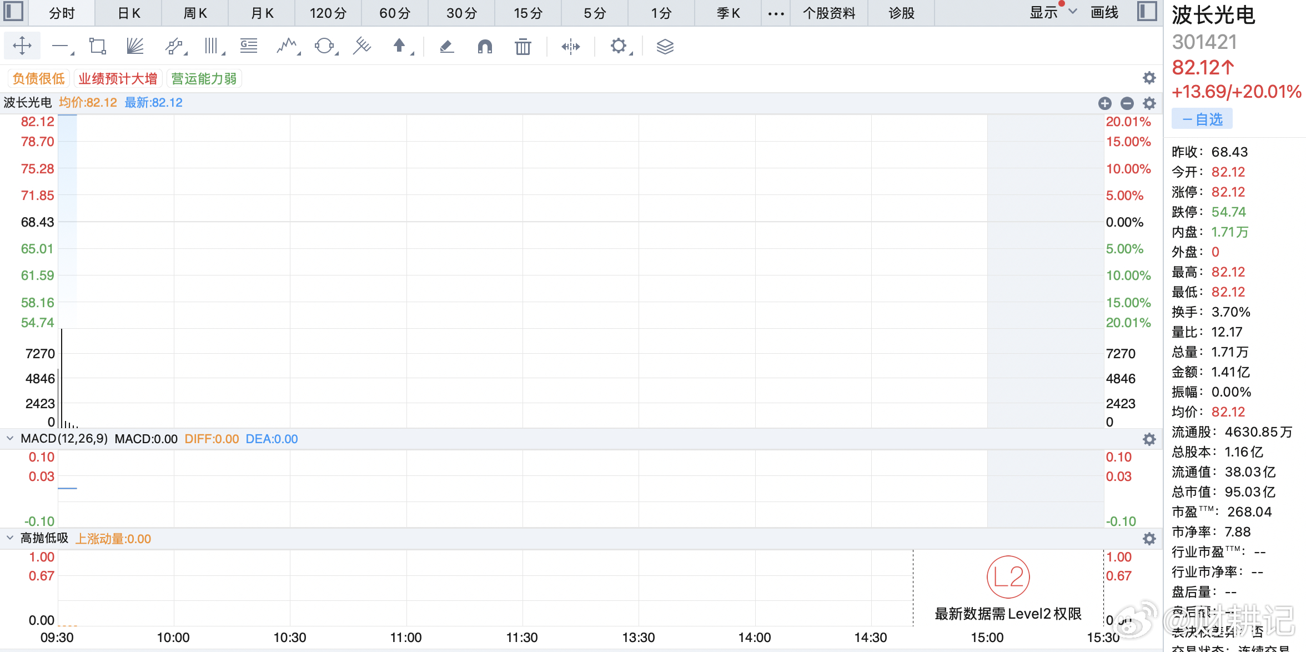Expand more periods with the ellipsis button
1306x652 pixels.
click(776, 13)
